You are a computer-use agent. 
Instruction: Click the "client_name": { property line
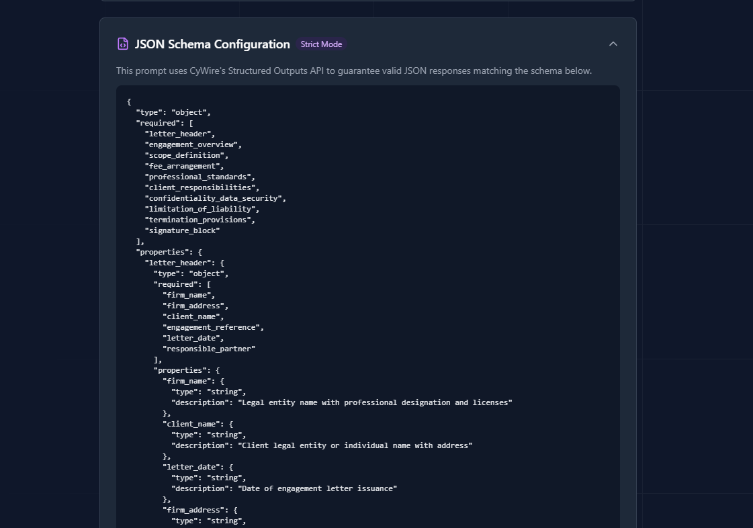(x=198, y=425)
